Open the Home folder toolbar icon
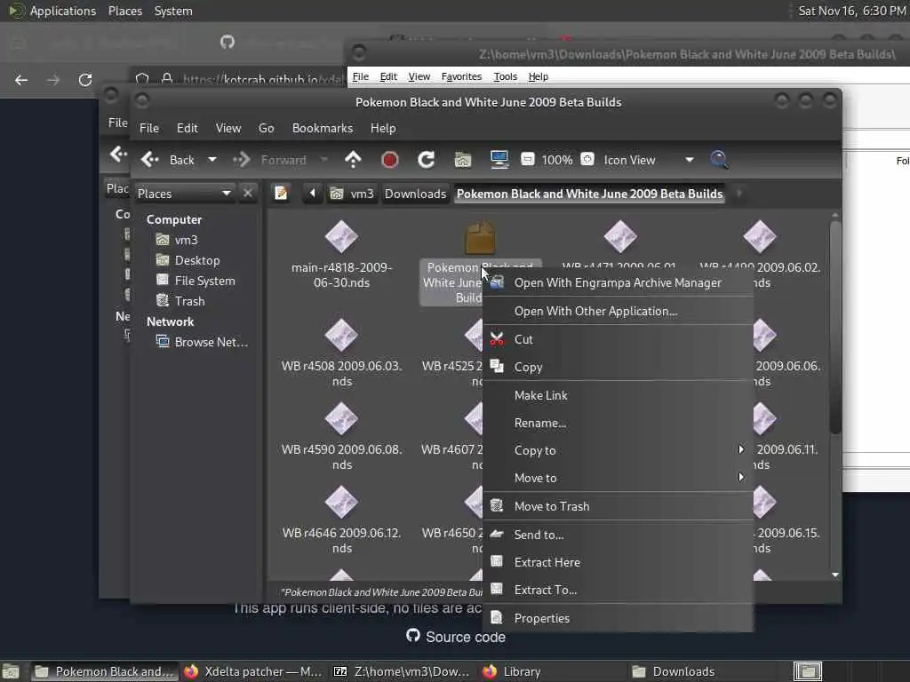This screenshot has width=910, height=682. (462, 160)
